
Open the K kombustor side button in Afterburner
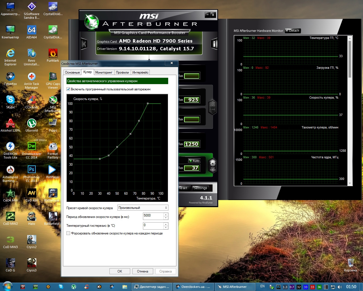[x=84, y=44]
